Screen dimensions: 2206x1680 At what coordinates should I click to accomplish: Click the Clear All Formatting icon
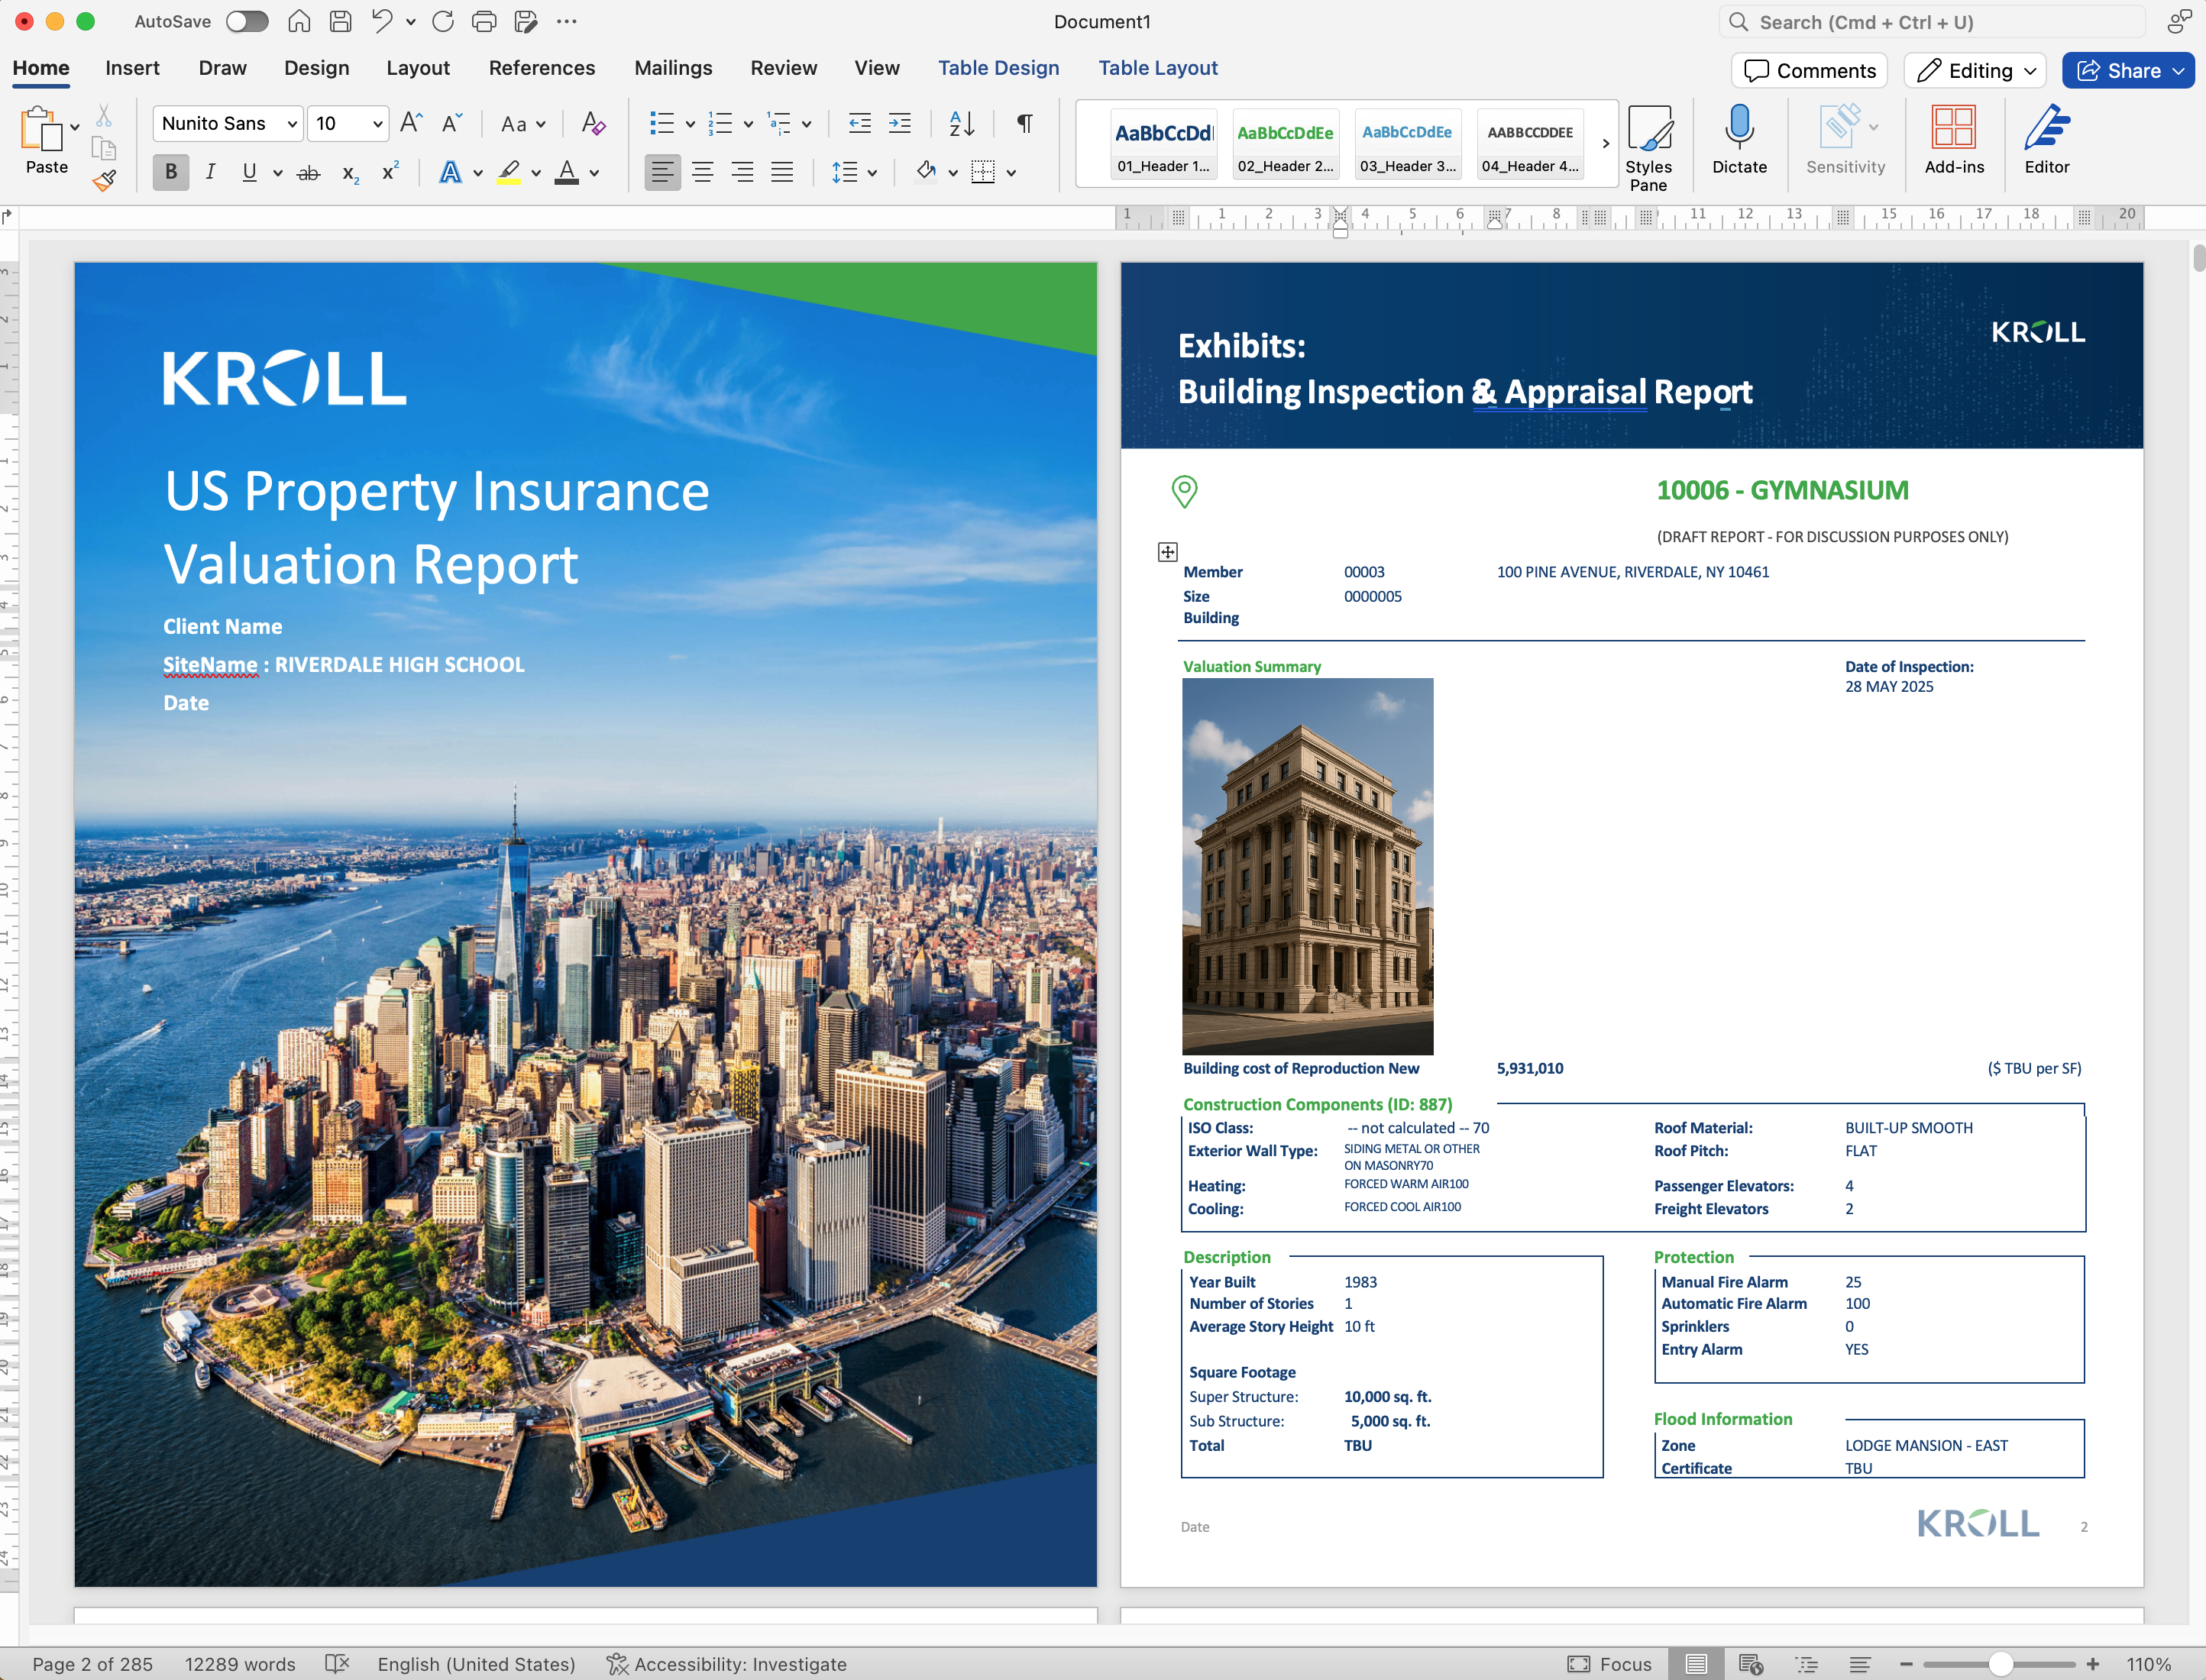click(593, 123)
